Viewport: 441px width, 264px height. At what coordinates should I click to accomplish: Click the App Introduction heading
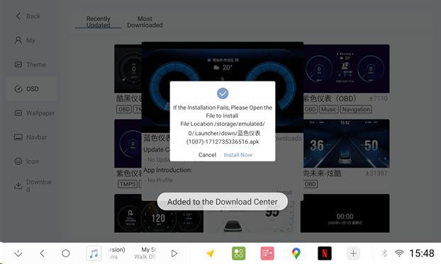167,170
